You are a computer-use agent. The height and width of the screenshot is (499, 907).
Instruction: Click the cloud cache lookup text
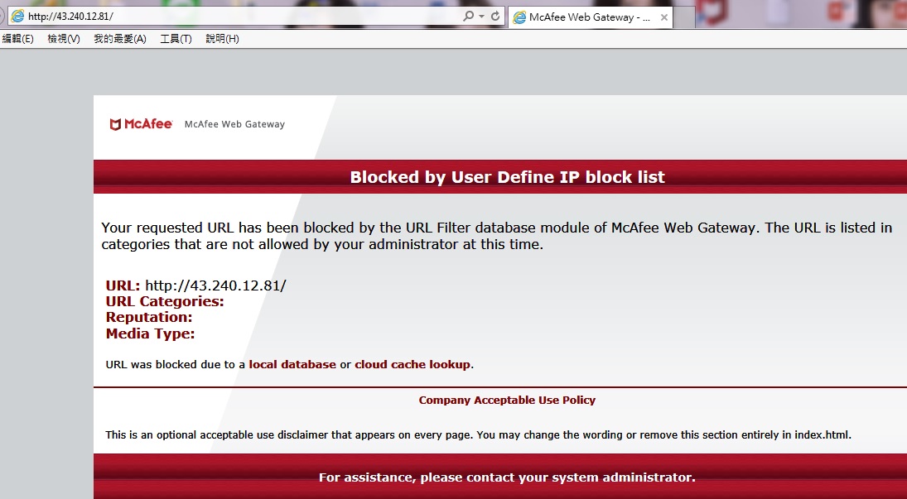(412, 364)
